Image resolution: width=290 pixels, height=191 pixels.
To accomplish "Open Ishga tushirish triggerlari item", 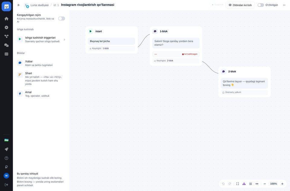I will 41,39.
